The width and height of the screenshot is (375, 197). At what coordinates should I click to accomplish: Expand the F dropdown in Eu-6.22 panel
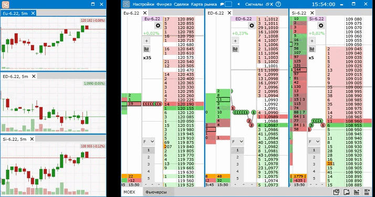(x=149, y=141)
